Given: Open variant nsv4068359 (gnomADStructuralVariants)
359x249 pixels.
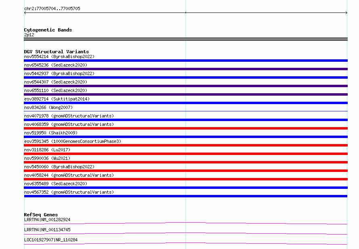Looking at the screenshot, I should pyautogui.click(x=69, y=124).
